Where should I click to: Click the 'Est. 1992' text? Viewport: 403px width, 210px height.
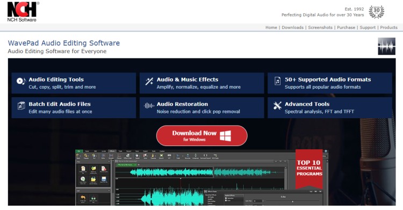pos(354,9)
